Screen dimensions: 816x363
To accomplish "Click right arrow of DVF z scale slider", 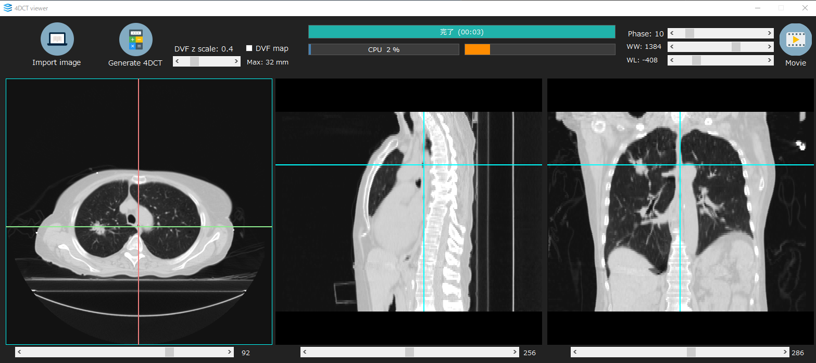I will pyautogui.click(x=236, y=61).
